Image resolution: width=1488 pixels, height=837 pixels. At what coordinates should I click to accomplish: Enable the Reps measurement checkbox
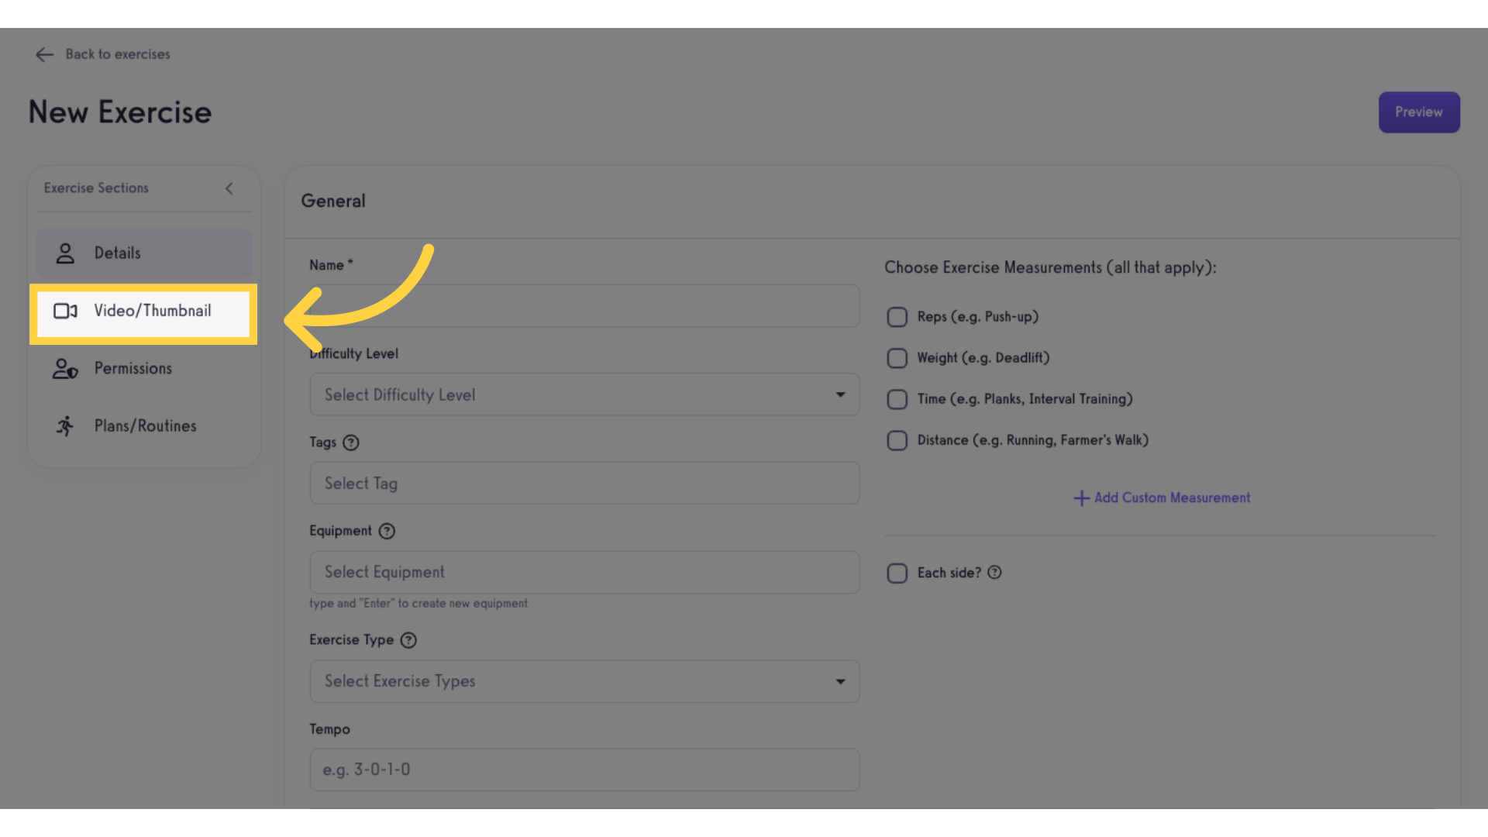[897, 317]
